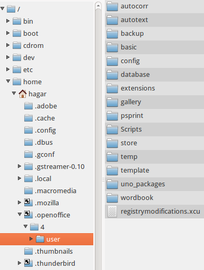
Task: Select the registrymodifications.xcu file name
Action: (160, 212)
